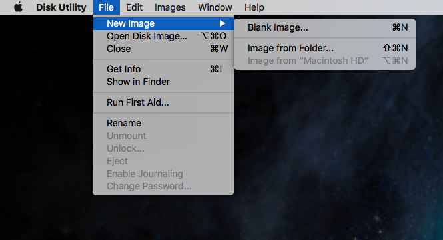The image size is (443, 240).
Task: Open the Help menu
Action: coord(254,7)
